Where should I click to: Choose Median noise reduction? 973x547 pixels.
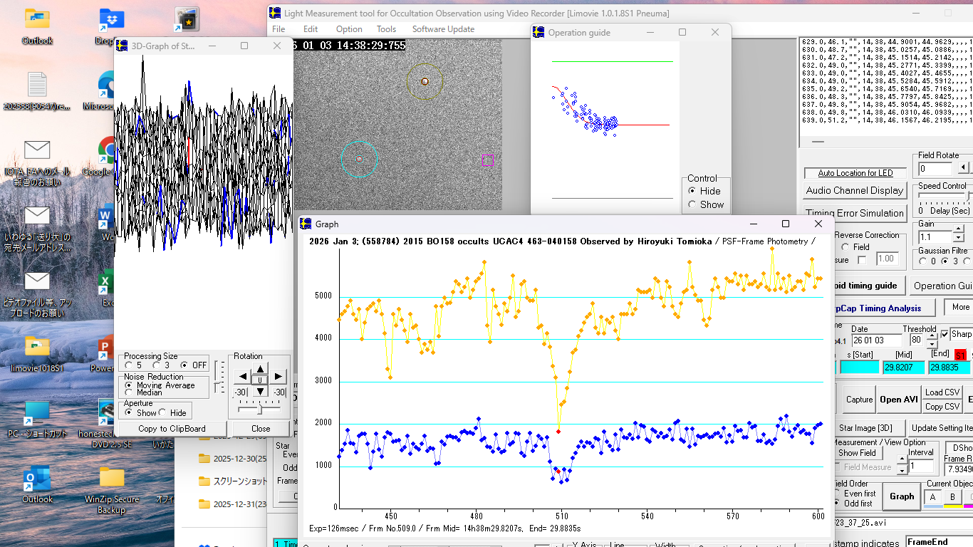click(x=129, y=392)
